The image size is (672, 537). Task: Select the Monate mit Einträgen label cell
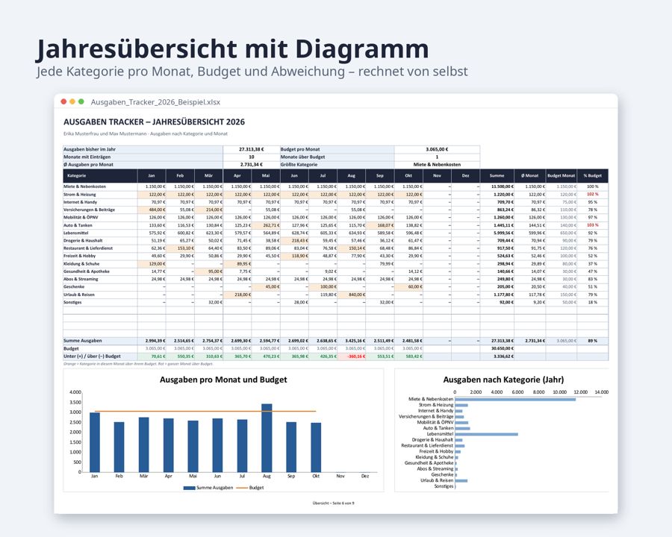143,157
